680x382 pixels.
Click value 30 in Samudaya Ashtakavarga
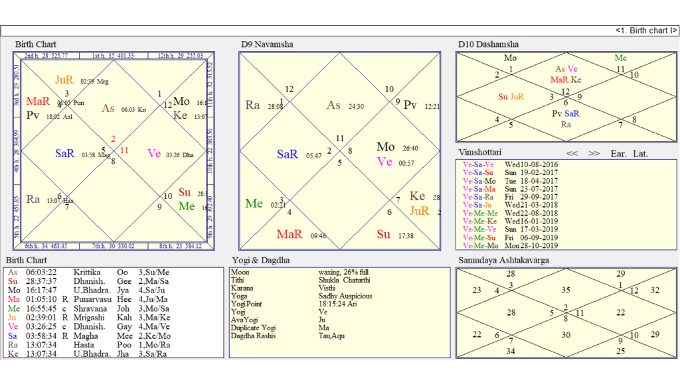pyautogui.click(x=566, y=335)
